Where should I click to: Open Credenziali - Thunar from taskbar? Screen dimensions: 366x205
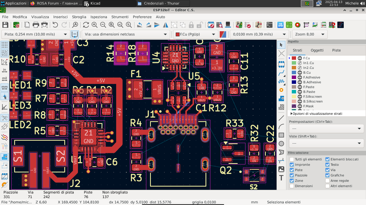tap(162, 3)
